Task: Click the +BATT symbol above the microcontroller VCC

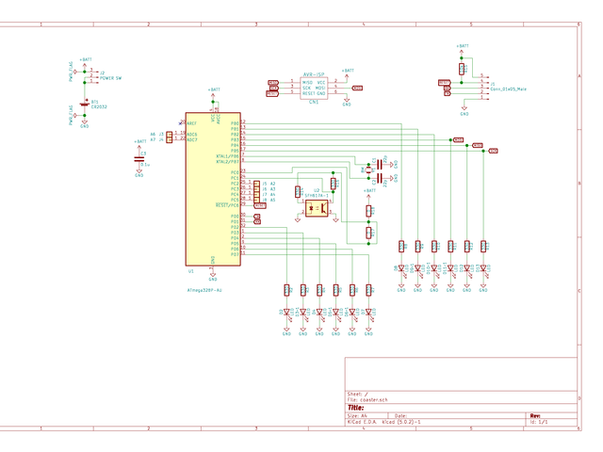Action: pos(213,91)
